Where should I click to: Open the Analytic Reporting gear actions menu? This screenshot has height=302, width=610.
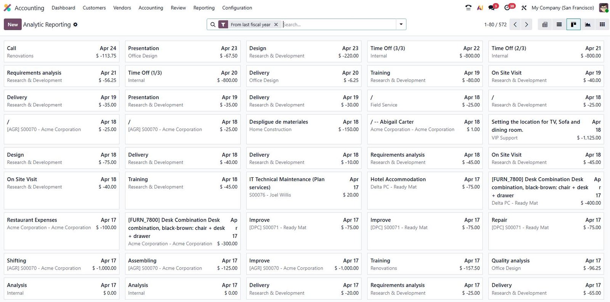75,24
